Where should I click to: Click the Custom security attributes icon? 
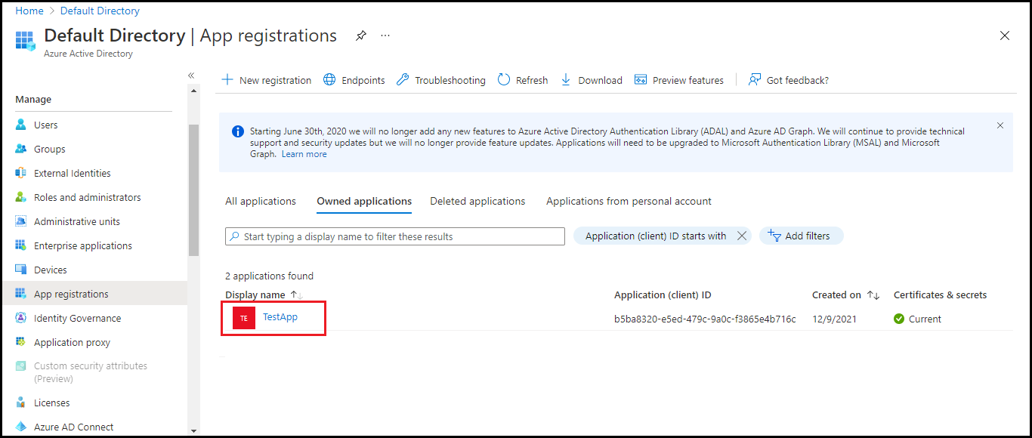coord(20,366)
